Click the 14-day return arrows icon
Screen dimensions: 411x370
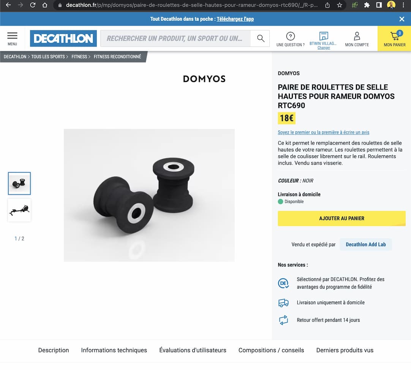283,320
